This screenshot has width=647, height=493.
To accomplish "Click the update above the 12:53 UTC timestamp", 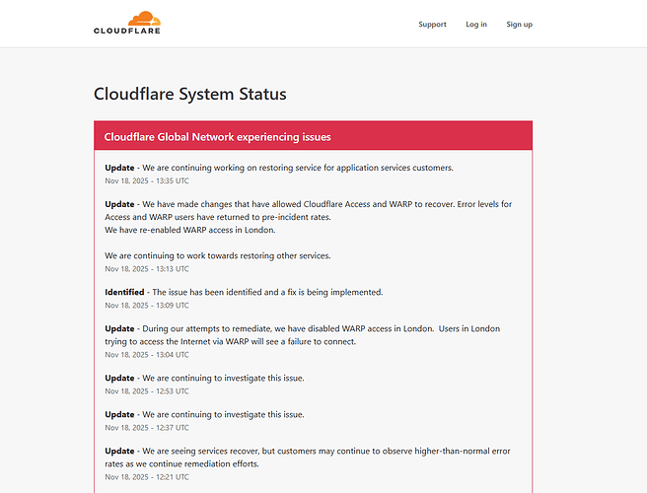I will click(204, 378).
